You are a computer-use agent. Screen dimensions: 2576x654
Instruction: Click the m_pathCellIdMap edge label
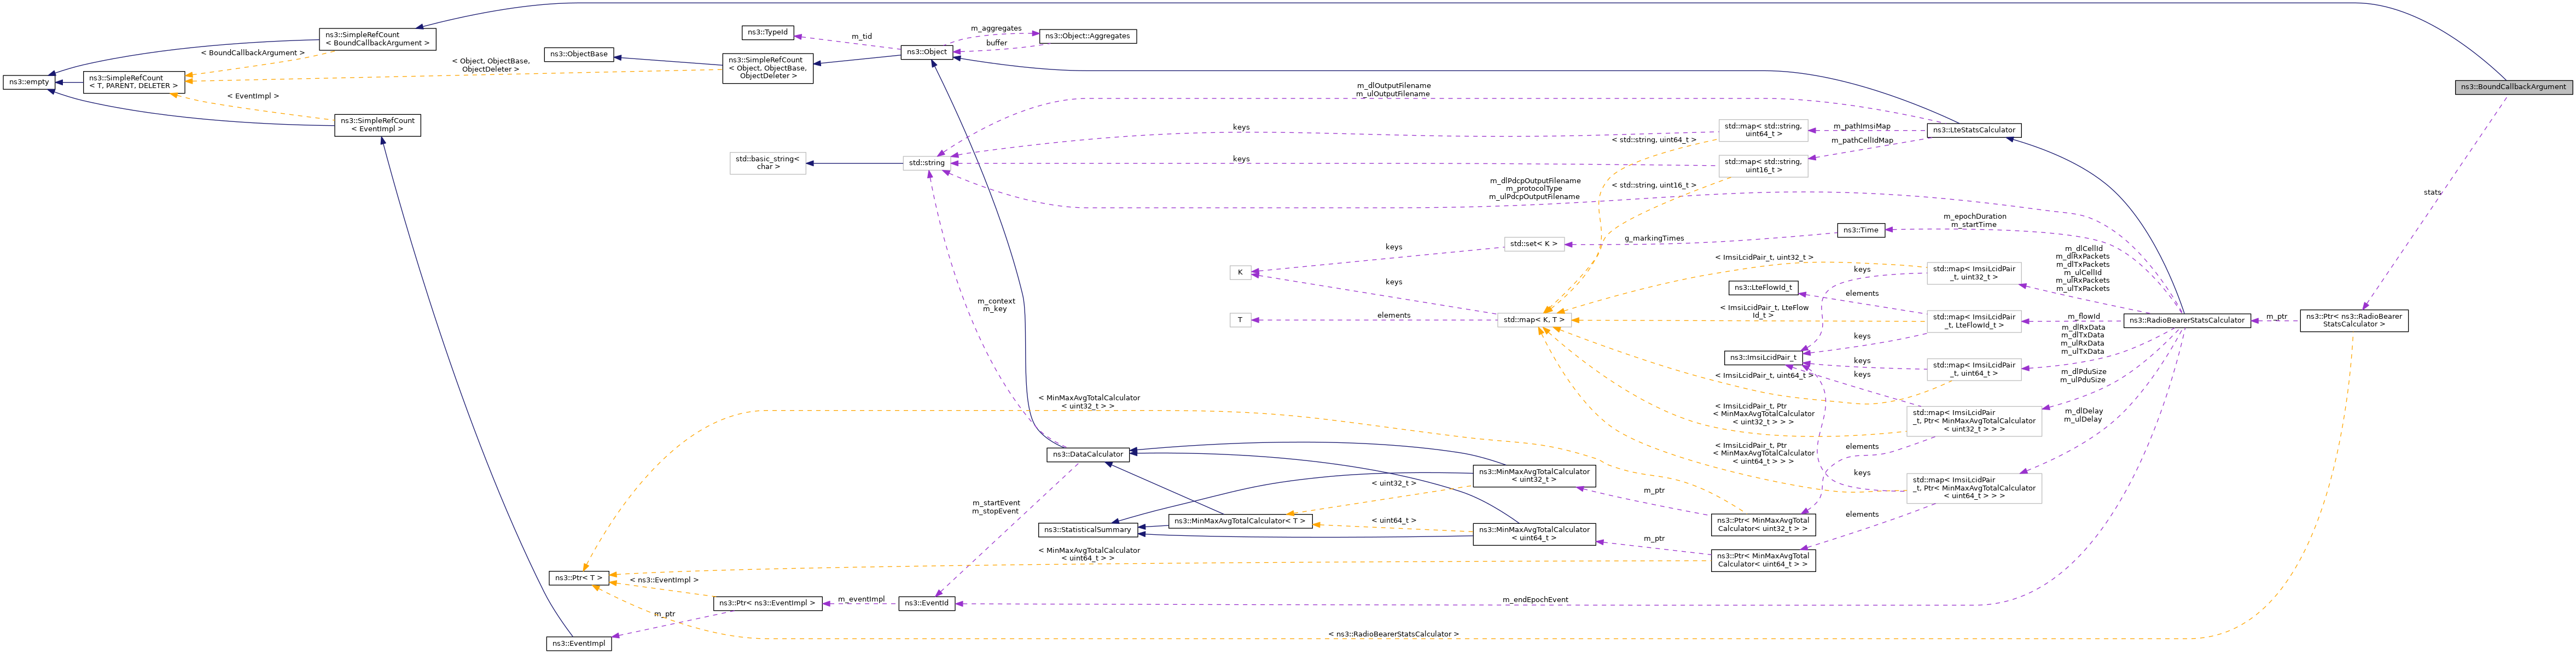[1862, 140]
